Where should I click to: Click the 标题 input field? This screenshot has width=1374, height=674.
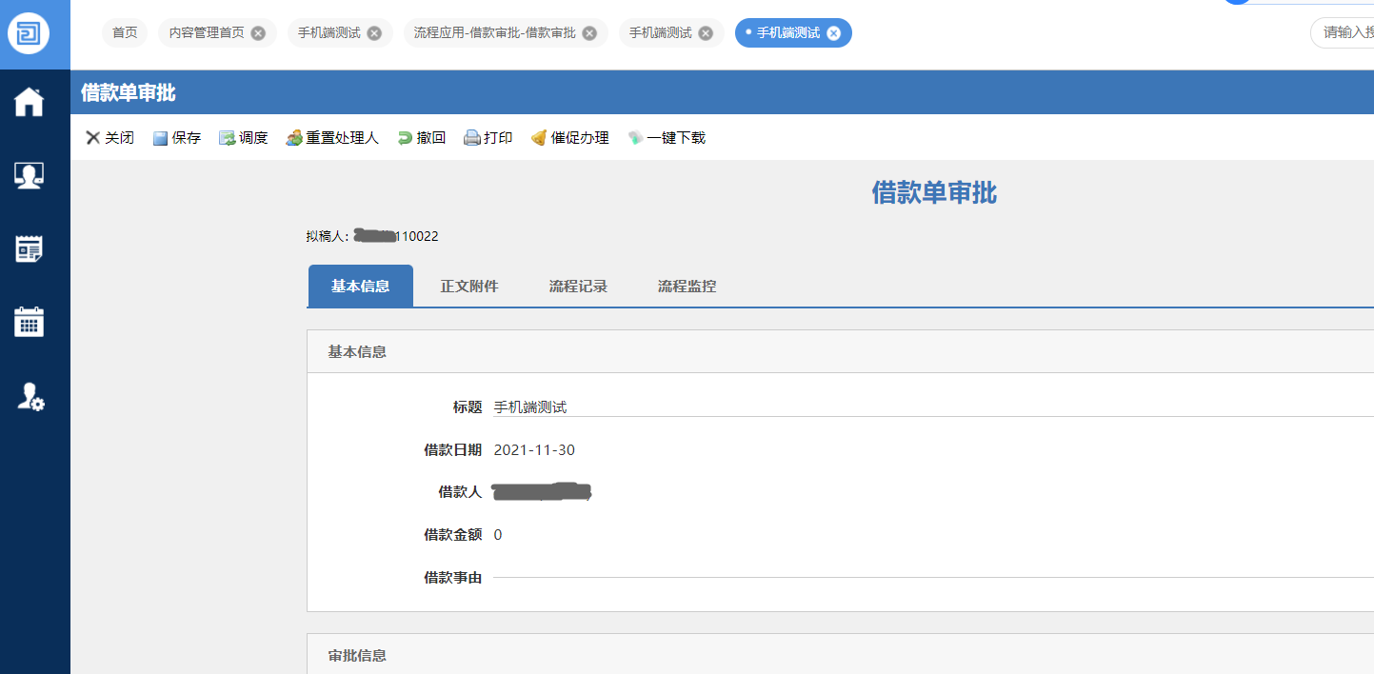(x=933, y=407)
